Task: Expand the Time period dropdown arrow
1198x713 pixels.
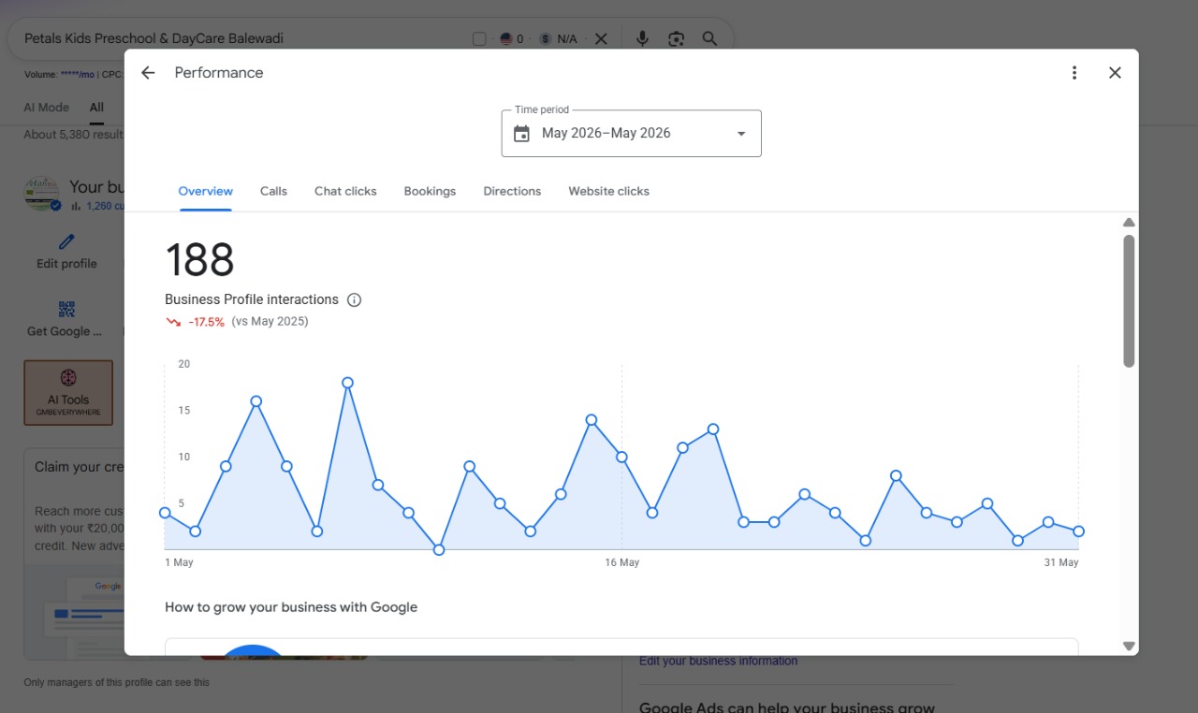Action: coord(741,134)
